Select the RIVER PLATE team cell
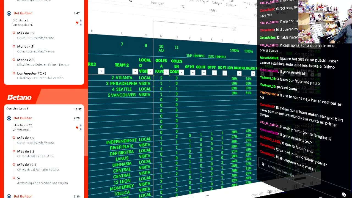Screen dimensions: 352x198 pyautogui.click(x=122, y=147)
